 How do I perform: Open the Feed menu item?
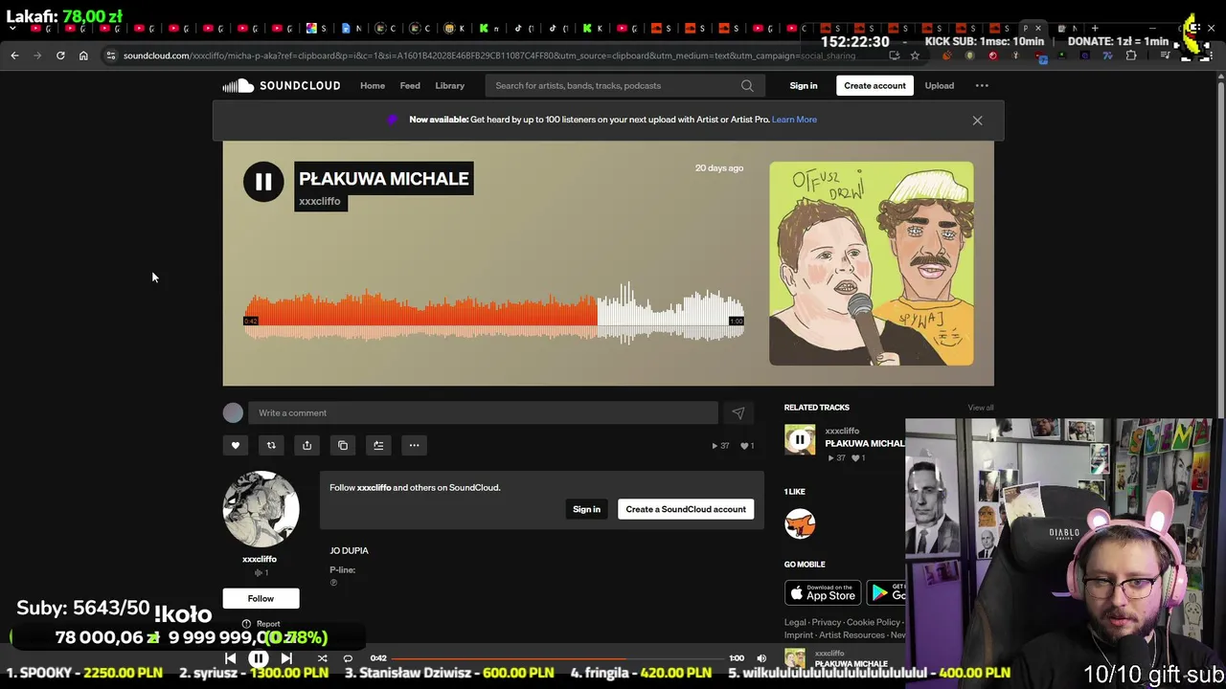pyautogui.click(x=410, y=86)
